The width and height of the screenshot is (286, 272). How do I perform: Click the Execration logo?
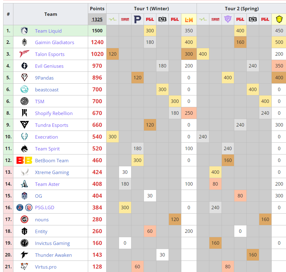click(x=24, y=137)
